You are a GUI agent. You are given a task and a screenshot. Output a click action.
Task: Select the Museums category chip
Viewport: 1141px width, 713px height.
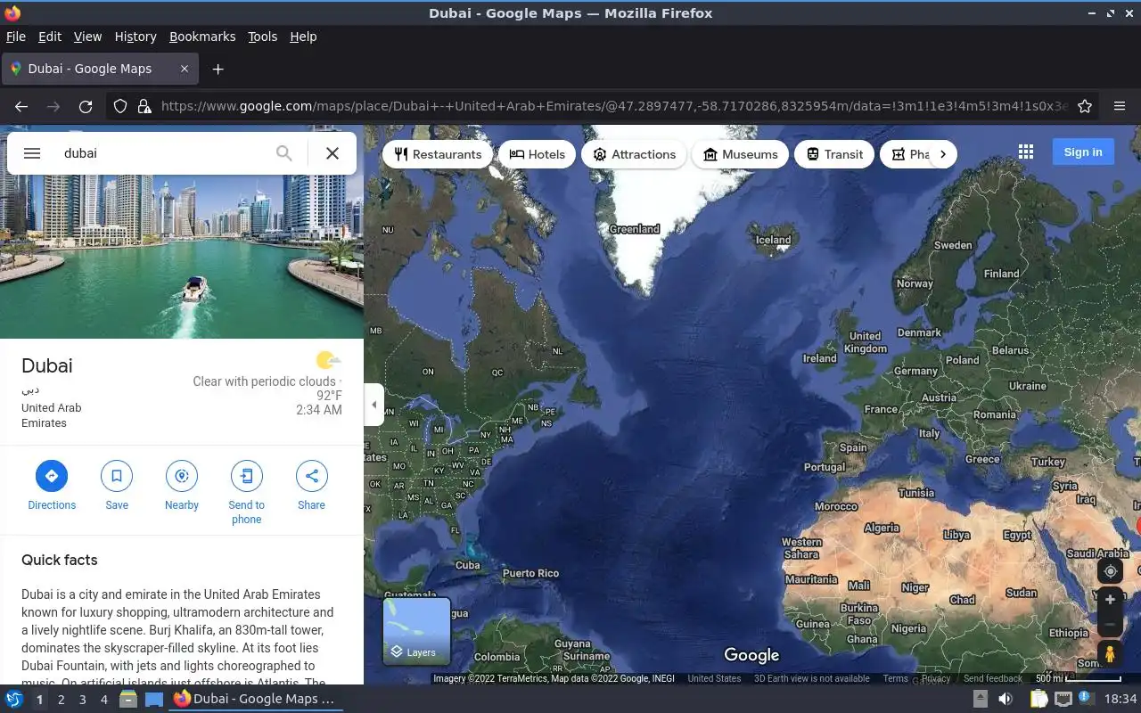pyautogui.click(x=741, y=154)
